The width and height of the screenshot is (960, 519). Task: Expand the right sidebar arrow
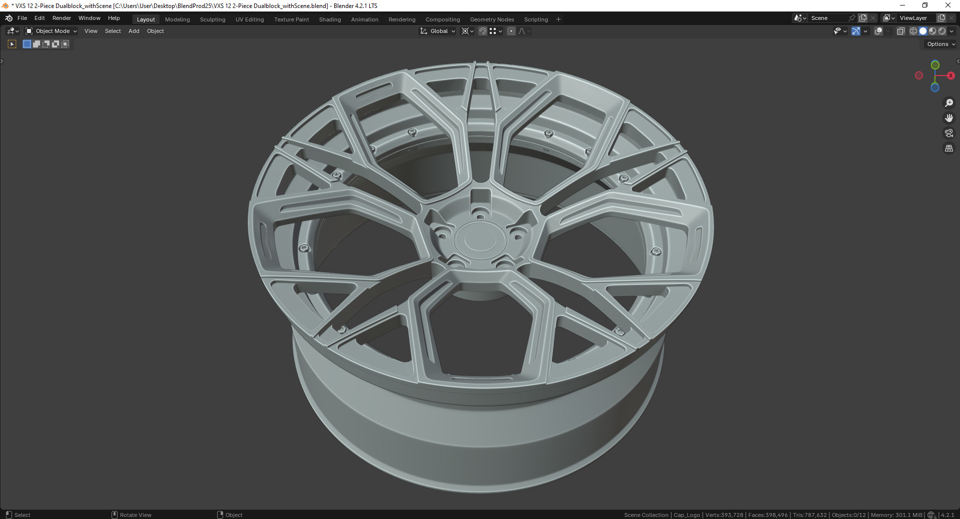[x=957, y=61]
